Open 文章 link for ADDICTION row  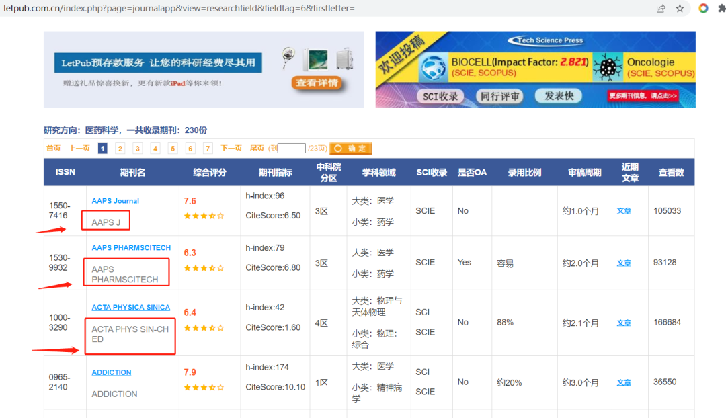pos(624,382)
